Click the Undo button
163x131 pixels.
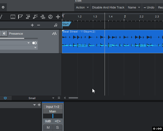pyautogui.click(x=149, y=7)
